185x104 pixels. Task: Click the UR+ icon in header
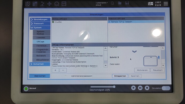coord(150,4)
